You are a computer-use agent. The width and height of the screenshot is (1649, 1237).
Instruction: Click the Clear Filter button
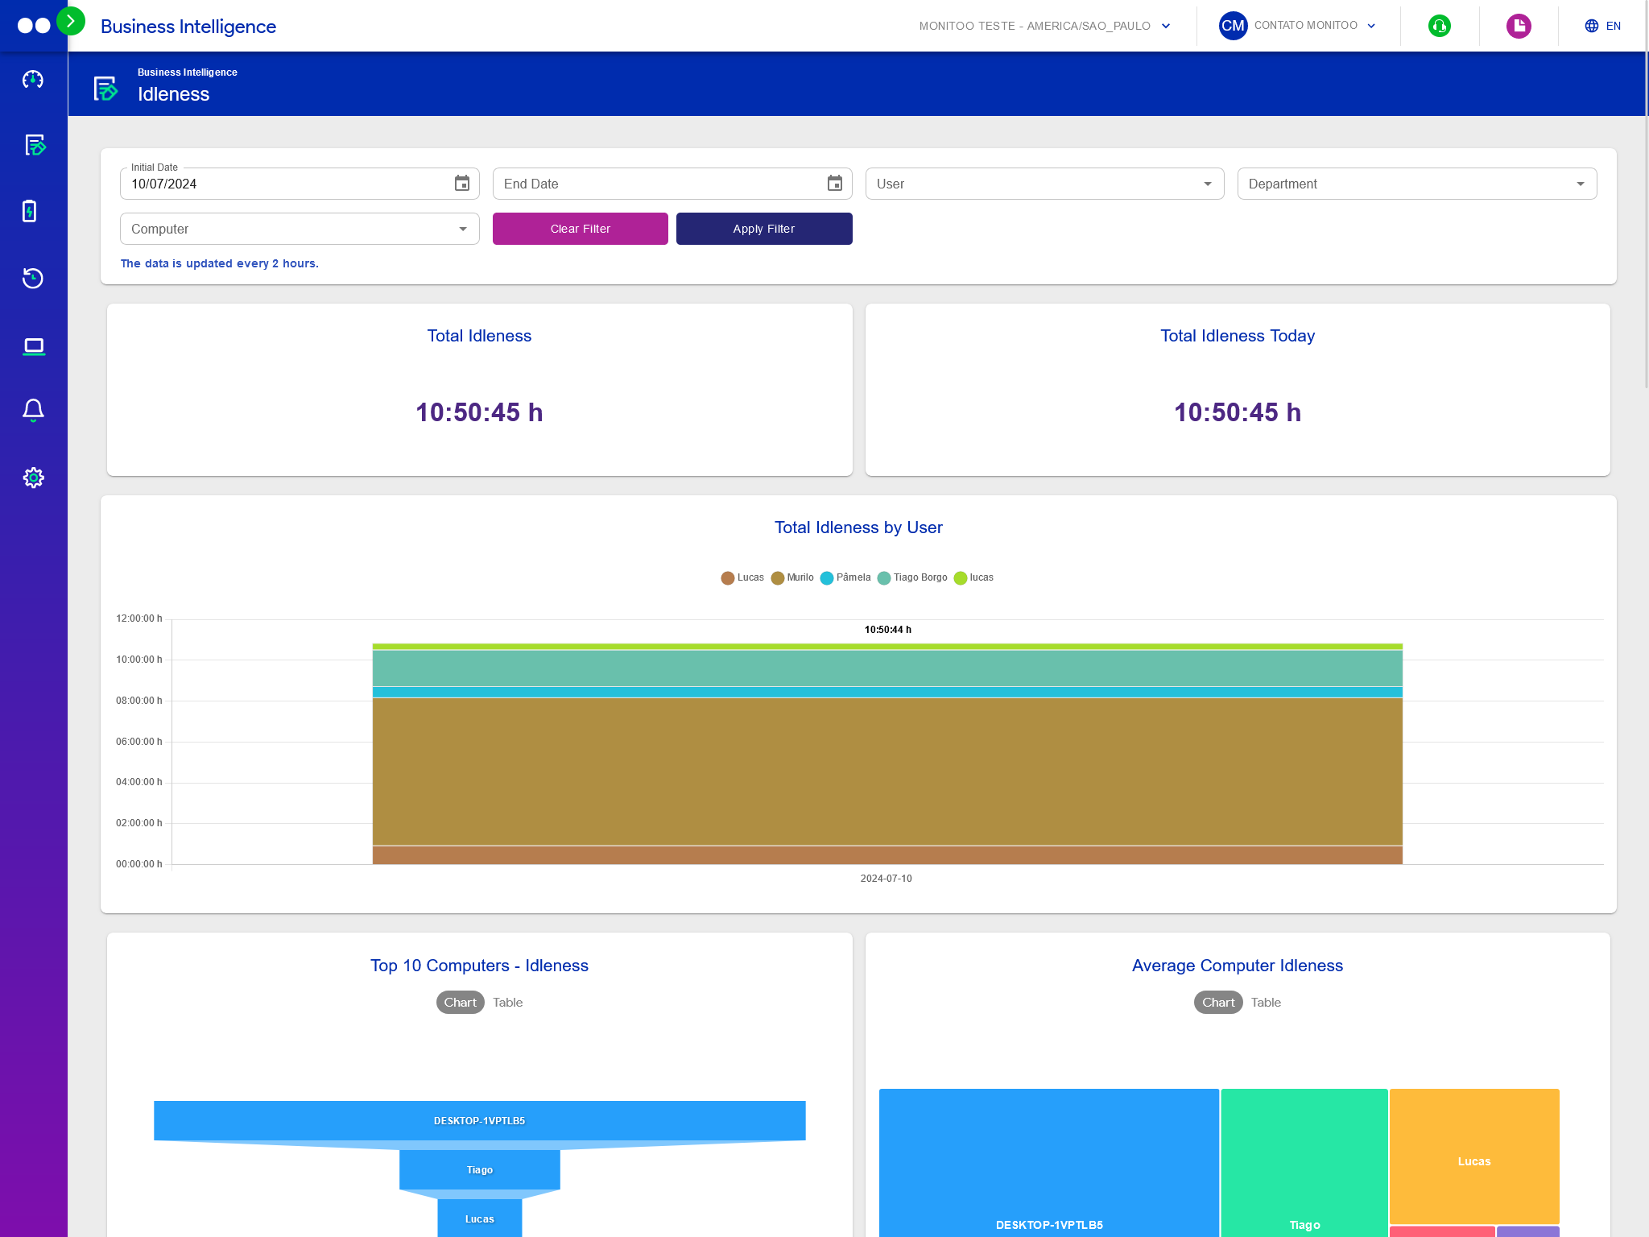click(x=580, y=229)
